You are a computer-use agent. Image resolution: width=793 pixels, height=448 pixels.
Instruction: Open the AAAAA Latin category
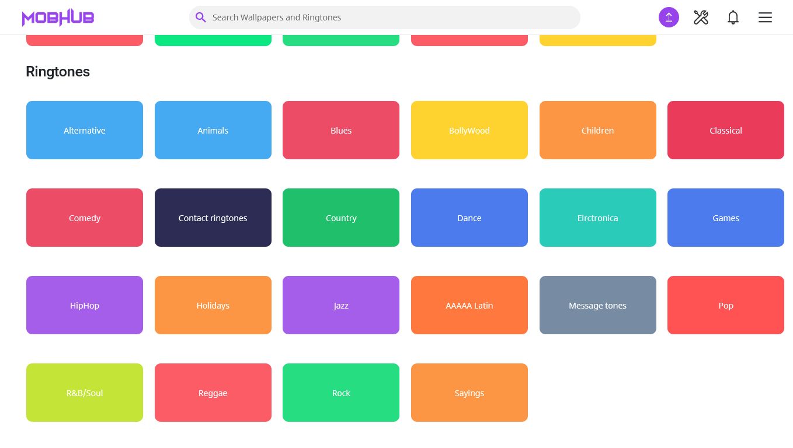click(469, 305)
